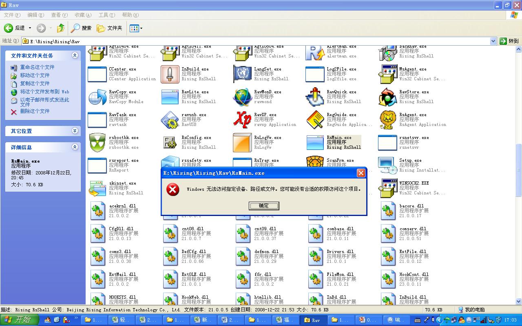
Task: Select the MsAgent.exe installer icon
Action: [387, 74]
